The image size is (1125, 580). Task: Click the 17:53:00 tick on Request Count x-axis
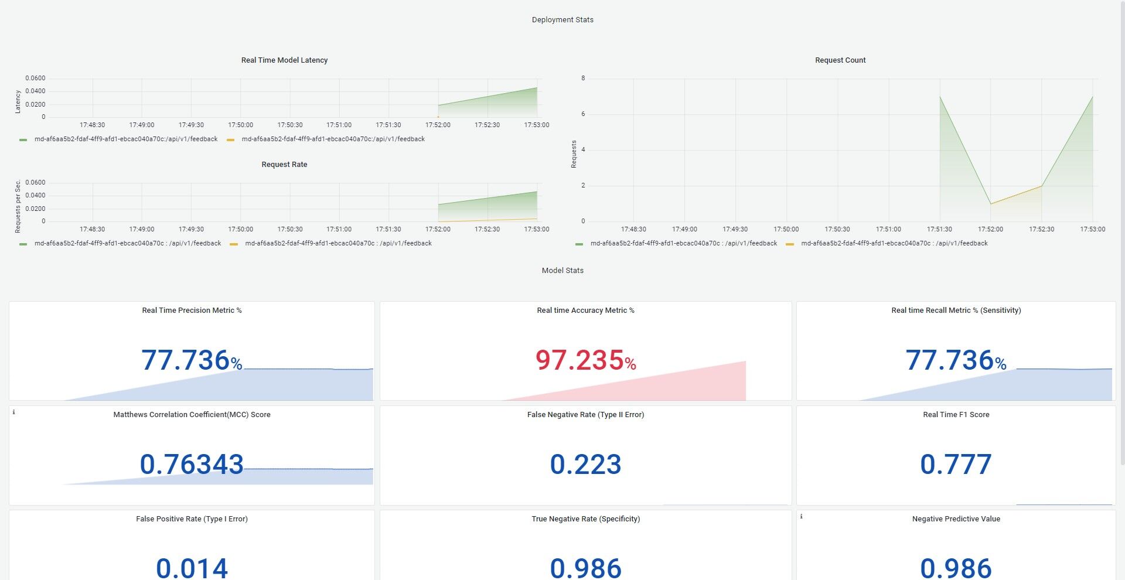pos(1093,230)
